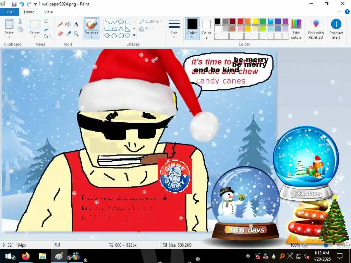Pick the purple palette swatch

tap(286, 21)
